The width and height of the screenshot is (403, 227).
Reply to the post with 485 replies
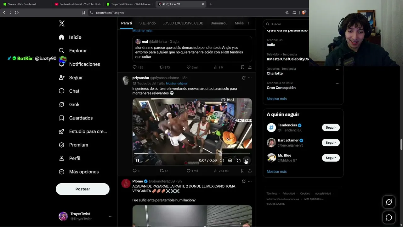pos(138,67)
